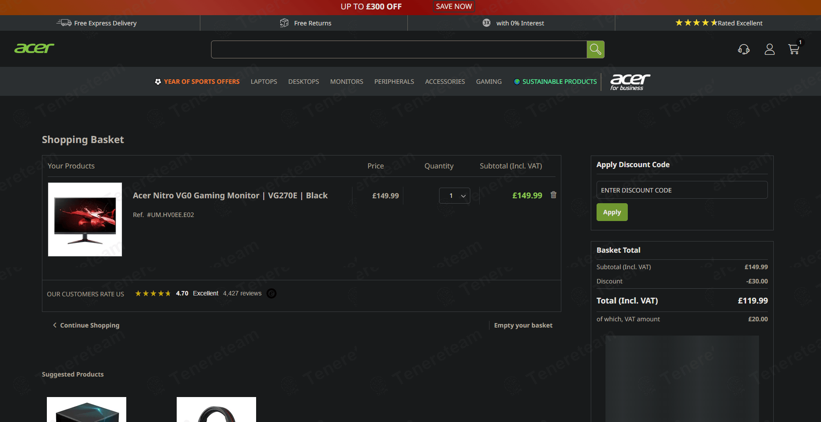Click the Free Express Delivery text
The width and height of the screenshot is (821, 422).
[105, 23]
